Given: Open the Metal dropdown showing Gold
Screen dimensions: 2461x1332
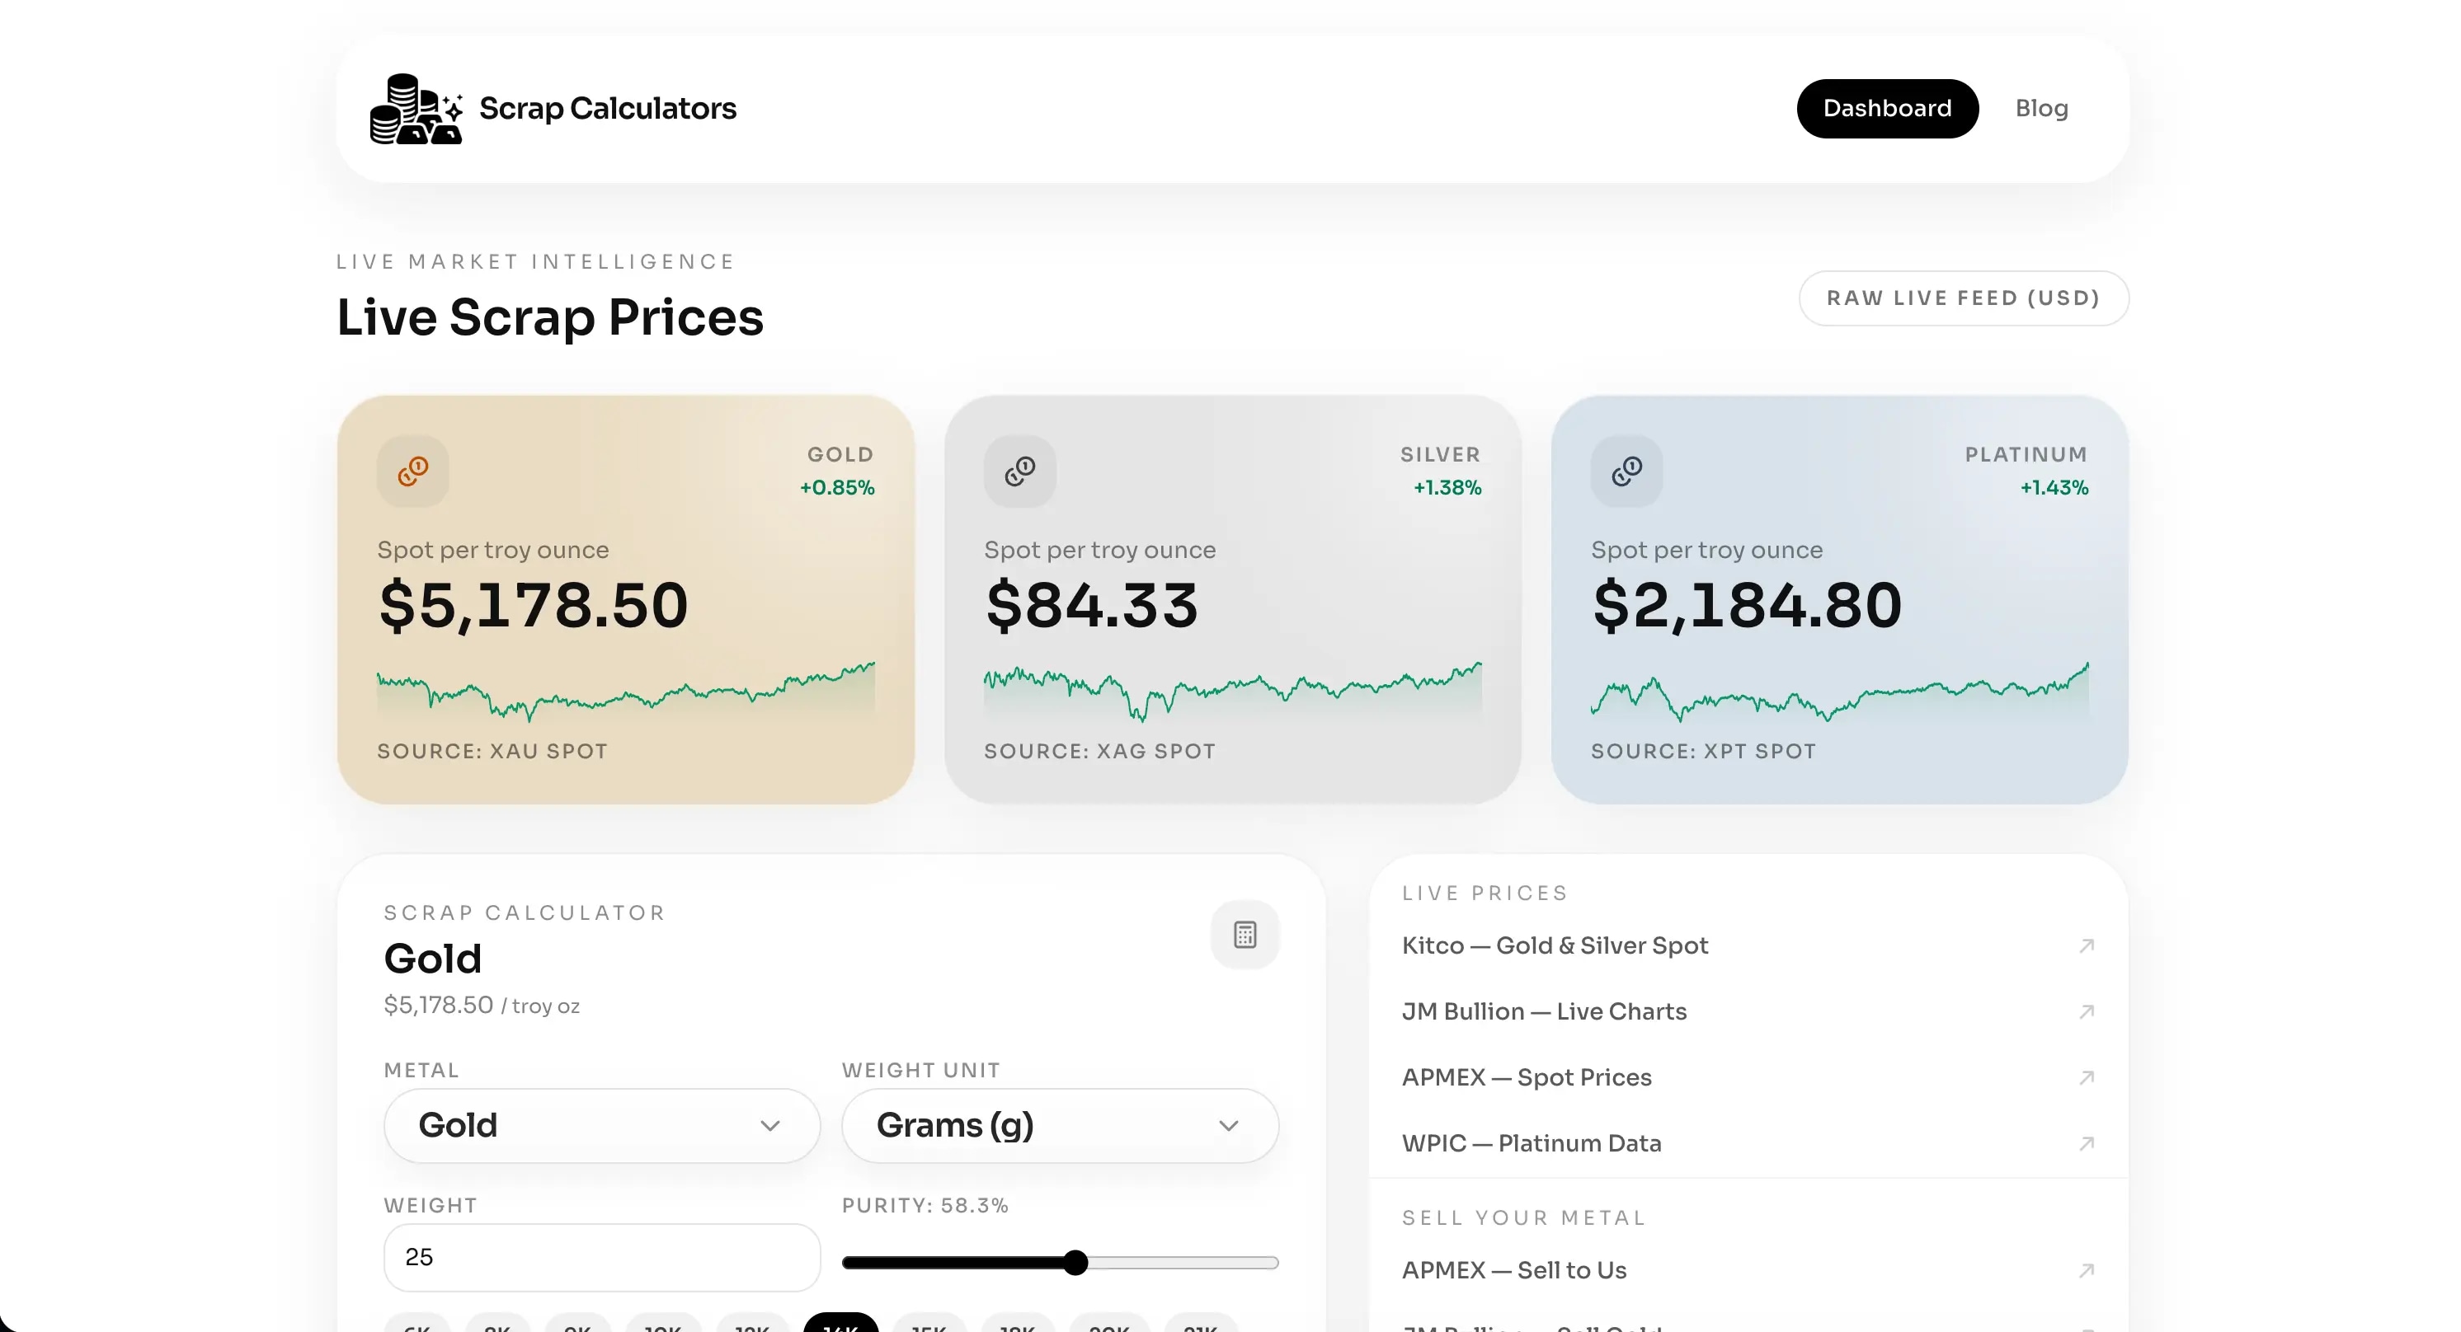Looking at the screenshot, I should [601, 1125].
